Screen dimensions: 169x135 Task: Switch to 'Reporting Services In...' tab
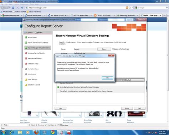(127, 15)
